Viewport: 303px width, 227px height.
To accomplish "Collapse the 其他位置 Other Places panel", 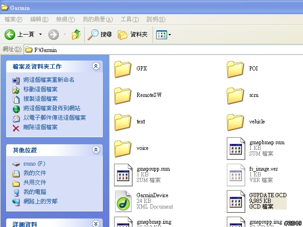I will (96, 149).
